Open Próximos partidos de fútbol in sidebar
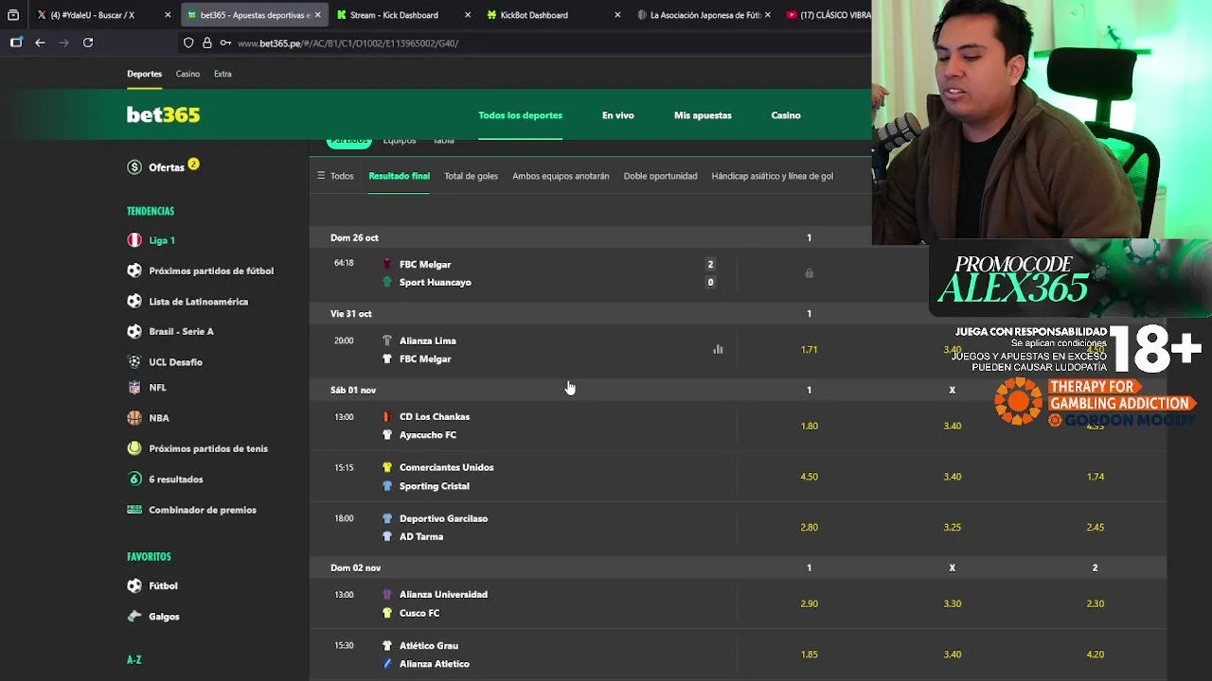Viewport: 1212px width, 681px height. 211,271
